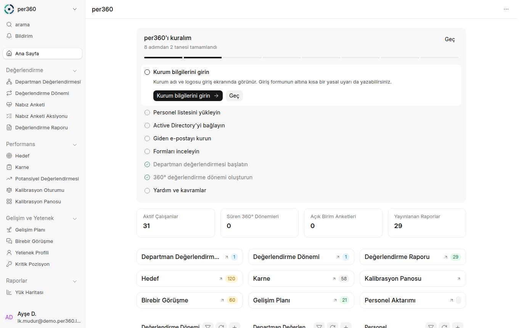Open the Hedef shortcut card

[190, 278]
